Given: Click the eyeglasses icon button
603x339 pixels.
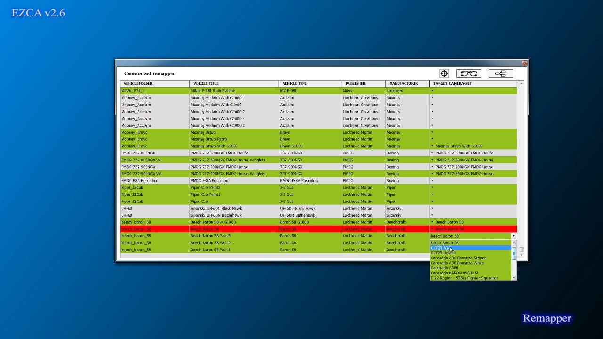Looking at the screenshot, I should 469,73.
